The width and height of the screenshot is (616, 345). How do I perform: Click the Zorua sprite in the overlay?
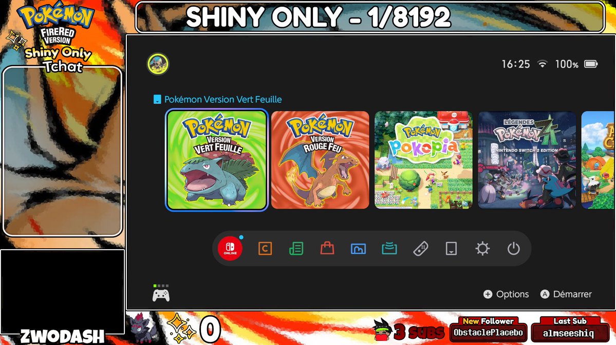(143, 327)
